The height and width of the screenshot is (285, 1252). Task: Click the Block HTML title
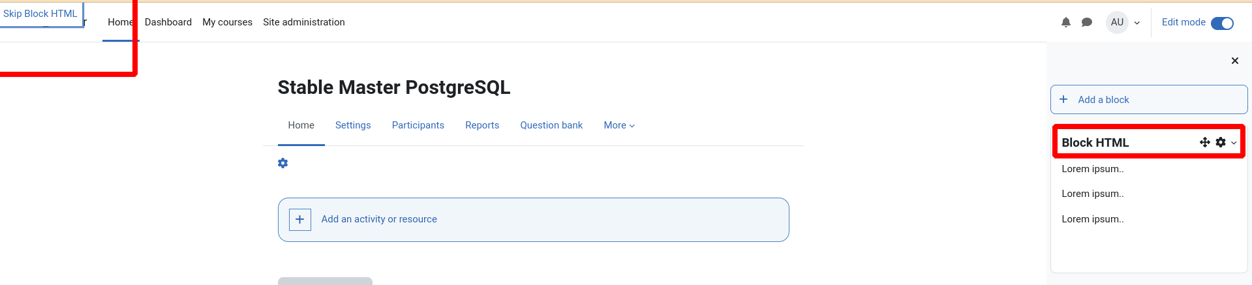pos(1095,142)
